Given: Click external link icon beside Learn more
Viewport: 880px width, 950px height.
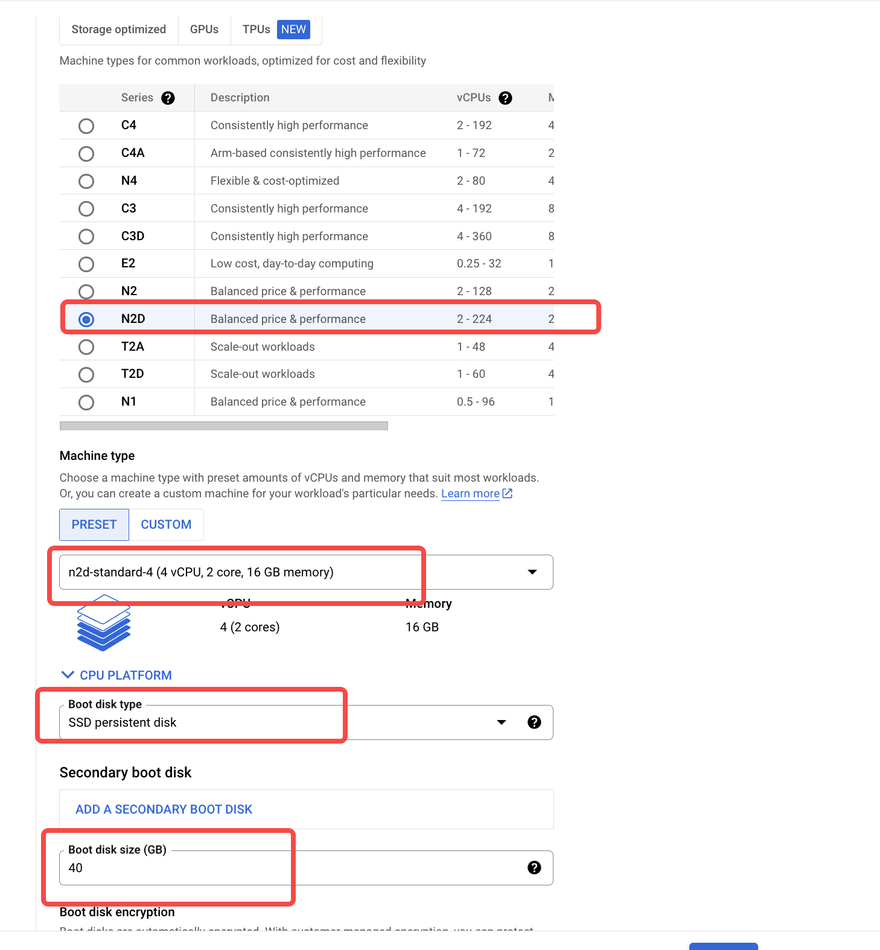Looking at the screenshot, I should pyautogui.click(x=508, y=493).
